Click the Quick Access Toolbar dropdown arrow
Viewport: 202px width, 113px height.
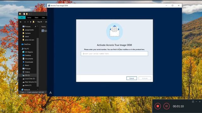(29, 14)
